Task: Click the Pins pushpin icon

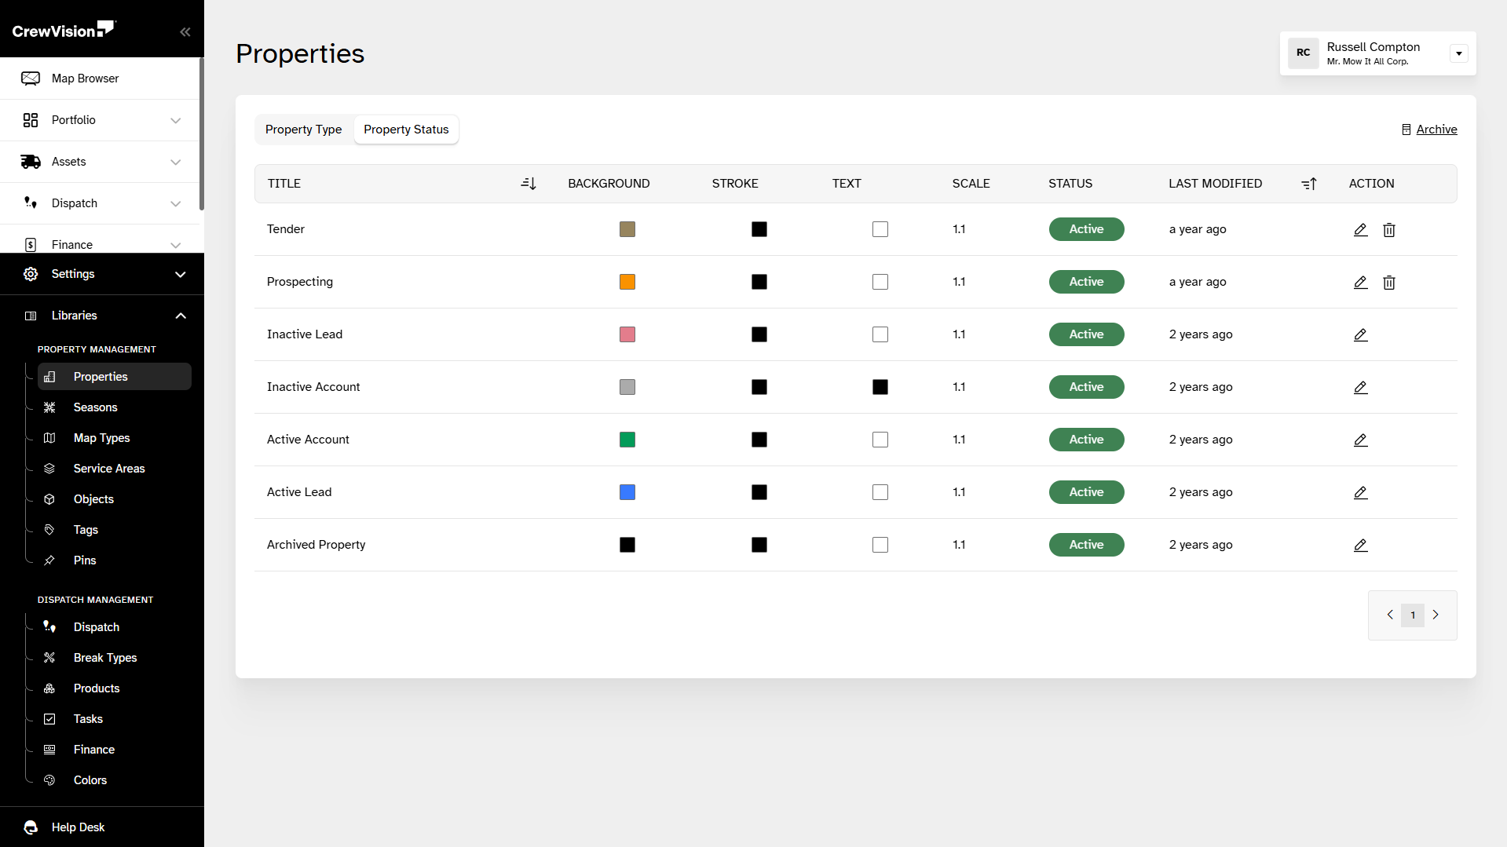Action: pyautogui.click(x=49, y=560)
